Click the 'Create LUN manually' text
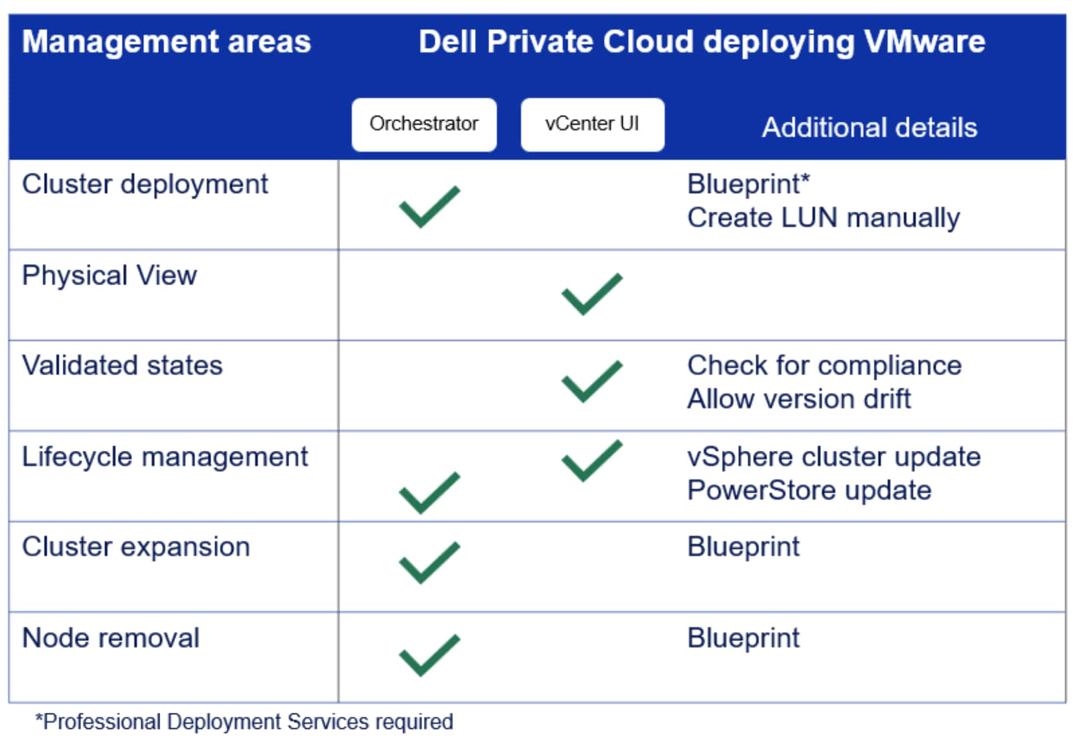Image resolution: width=1077 pixels, height=740 pixels. pyautogui.click(x=824, y=218)
